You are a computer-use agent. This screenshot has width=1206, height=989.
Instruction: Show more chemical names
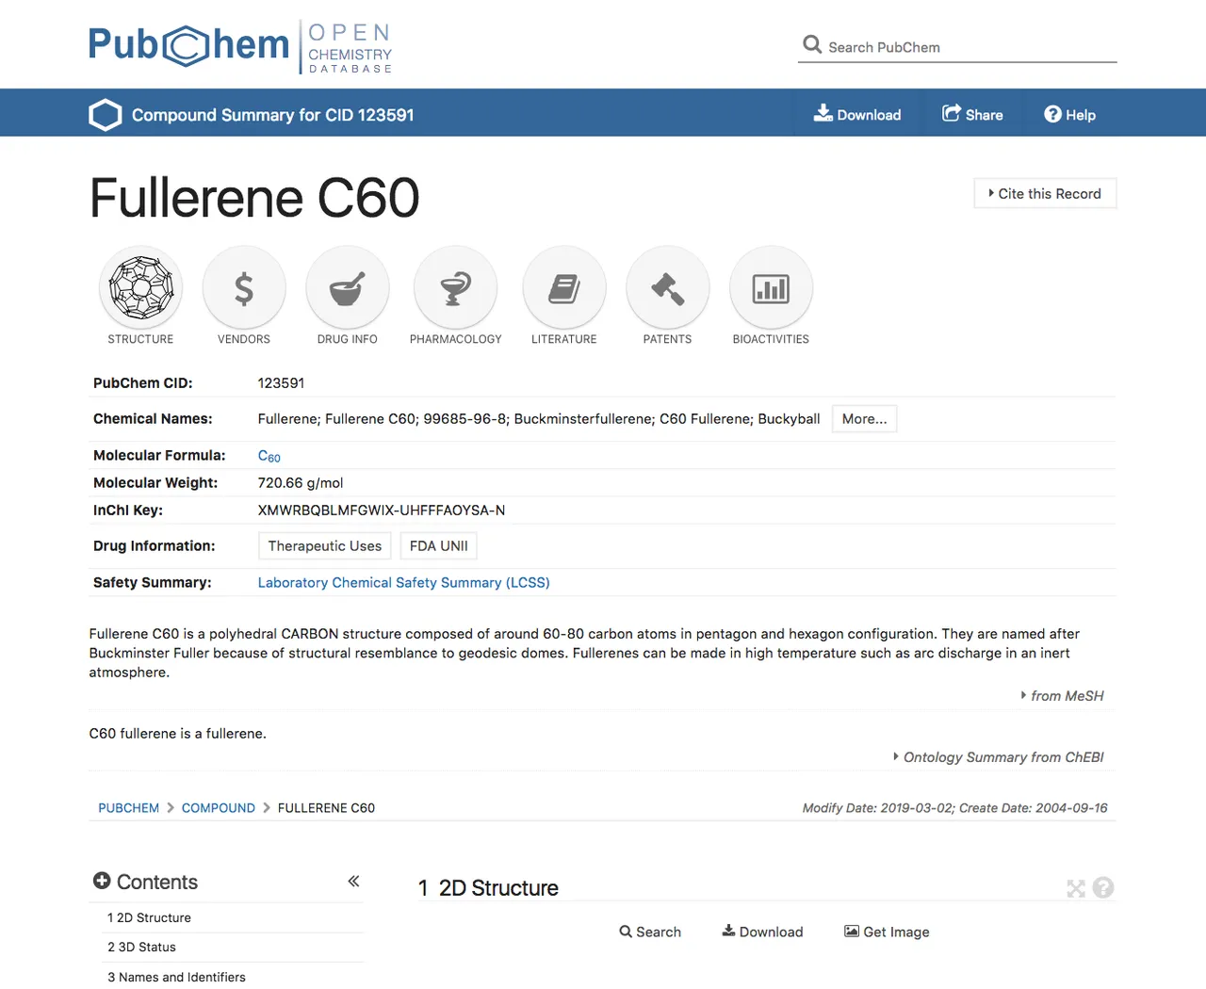click(864, 419)
